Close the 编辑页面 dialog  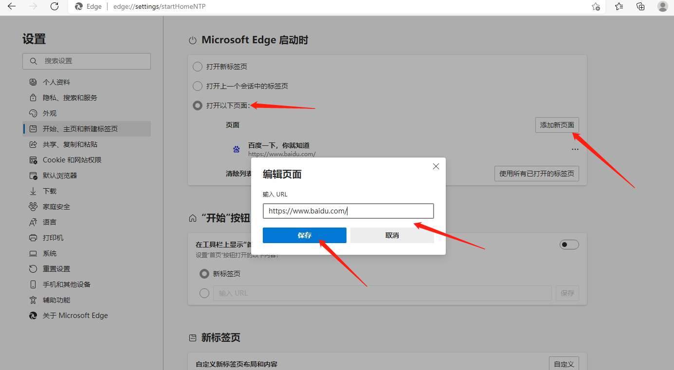(436, 166)
